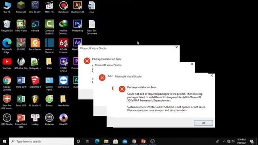This screenshot has height=145, width=258.
Task: Open Task View on the taskbar
Action: pyautogui.click(x=87, y=141)
